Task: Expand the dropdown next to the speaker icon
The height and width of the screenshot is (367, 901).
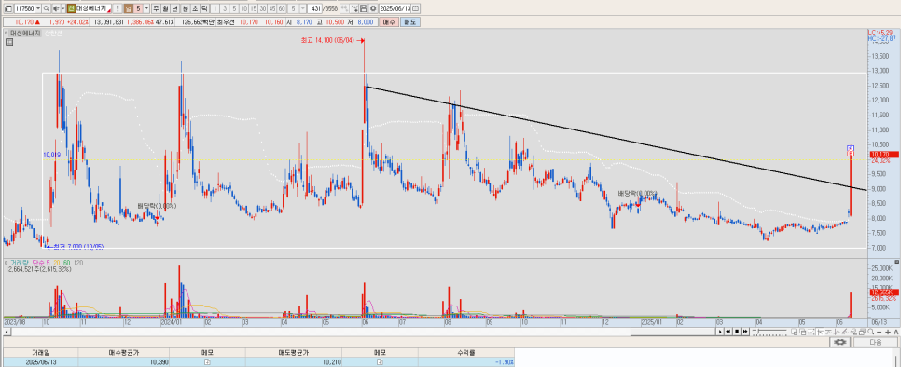Action: pyautogui.click(x=63, y=8)
